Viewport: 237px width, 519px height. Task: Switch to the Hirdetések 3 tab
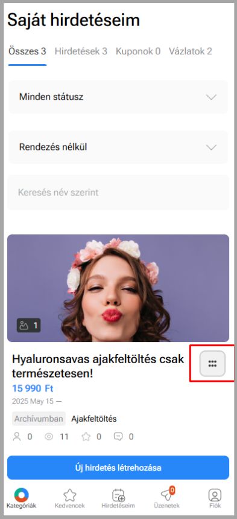click(81, 51)
